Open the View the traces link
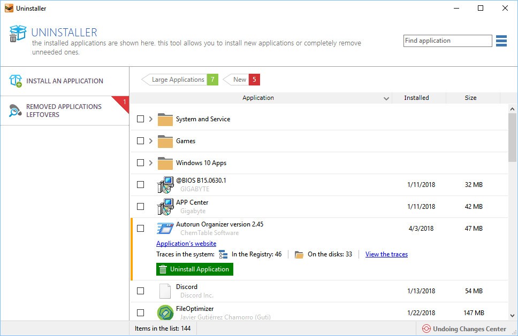 tap(386, 254)
